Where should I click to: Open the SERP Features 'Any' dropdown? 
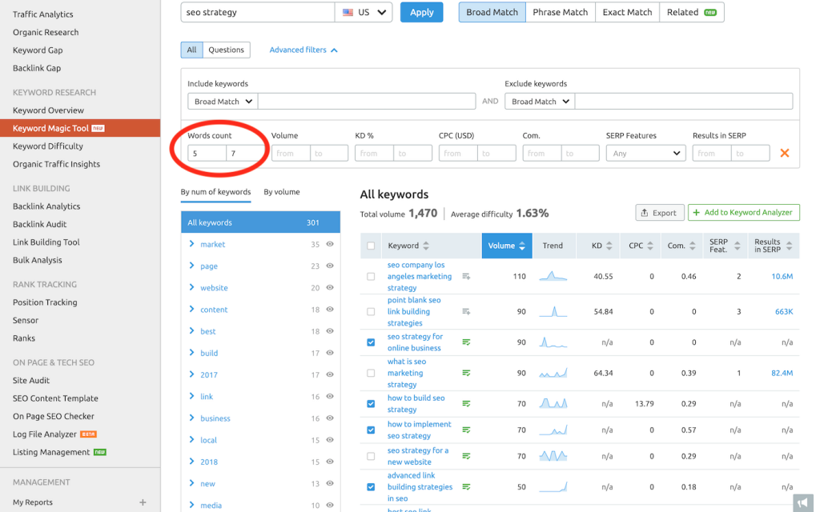pyautogui.click(x=646, y=153)
